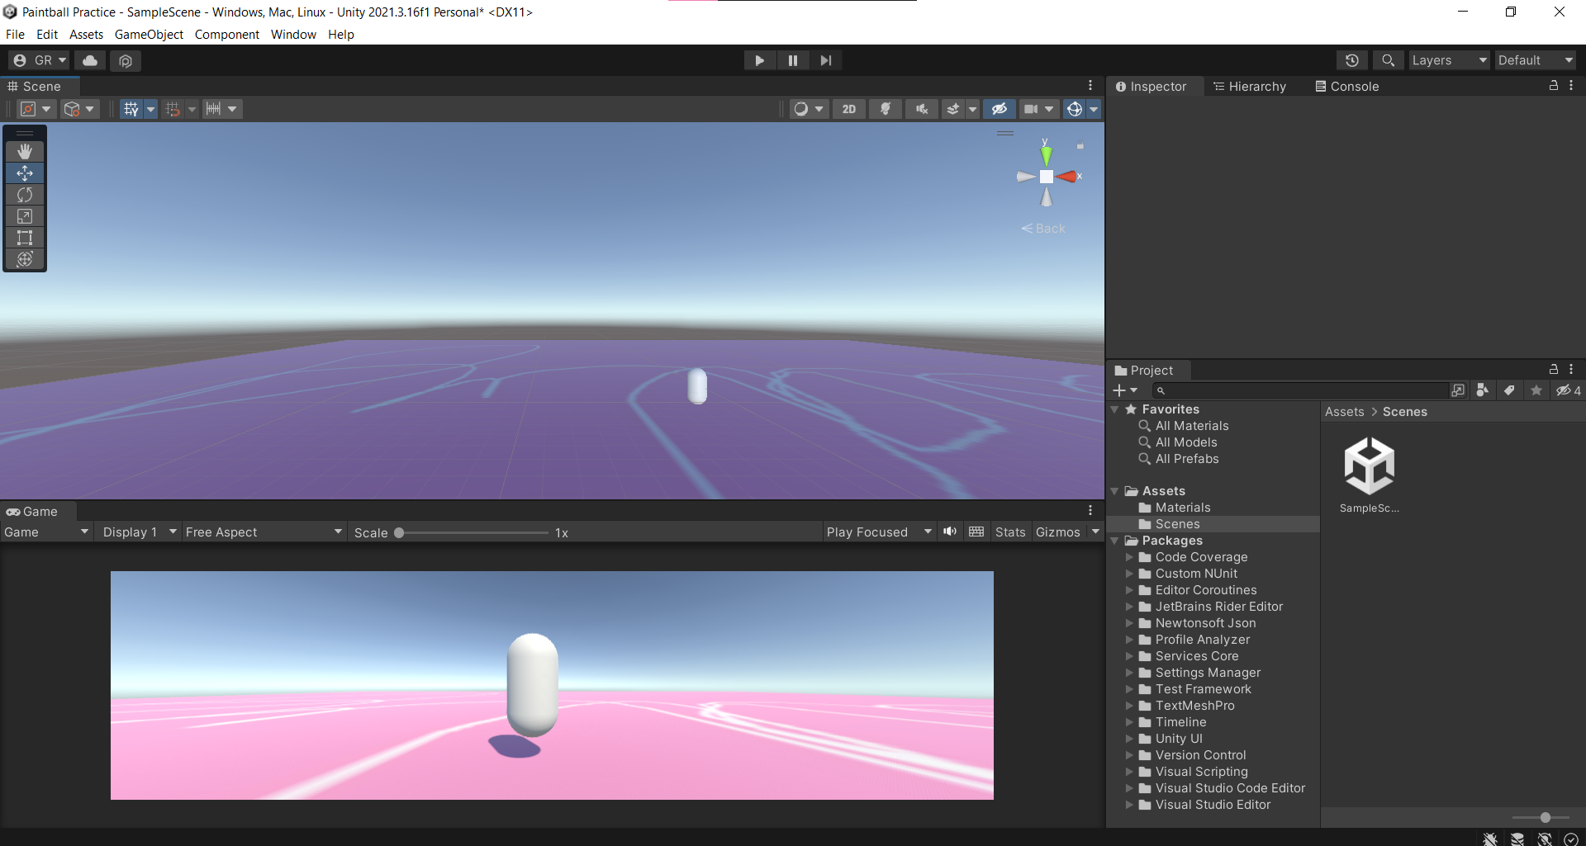This screenshot has width=1586, height=846.
Task: Open the GameObject menu
Action: (149, 35)
